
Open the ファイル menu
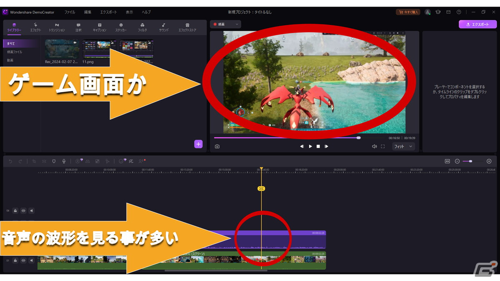click(70, 12)
